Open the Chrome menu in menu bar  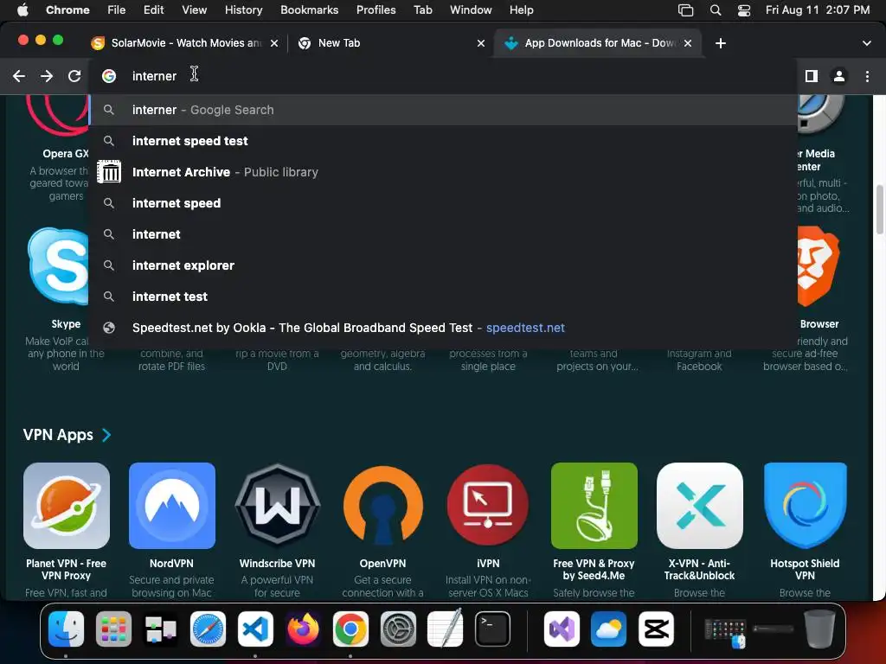[x=67, y=10]
